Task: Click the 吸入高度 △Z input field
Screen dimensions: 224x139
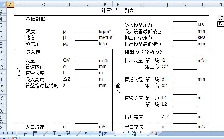Action: [x=87, y=79]
